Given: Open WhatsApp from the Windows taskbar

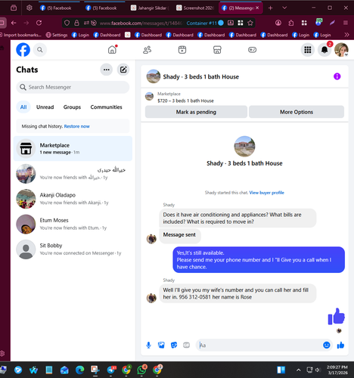Looking at the screenshot, I should [x=142, y=370].
